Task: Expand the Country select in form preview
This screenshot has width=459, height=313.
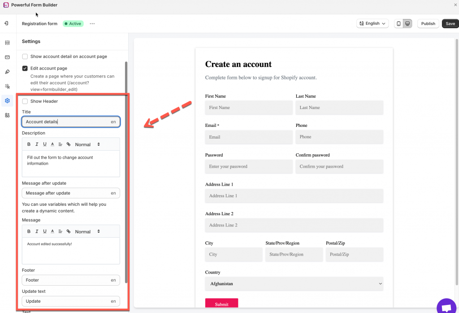Action: click(x=294, y=283)
